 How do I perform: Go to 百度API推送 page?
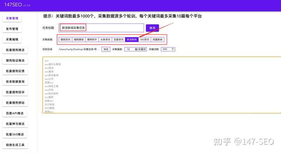click(15, 113)
